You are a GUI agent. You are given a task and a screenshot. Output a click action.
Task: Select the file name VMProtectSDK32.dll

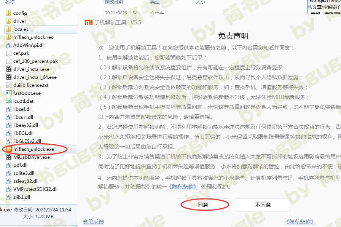[35, 189]
